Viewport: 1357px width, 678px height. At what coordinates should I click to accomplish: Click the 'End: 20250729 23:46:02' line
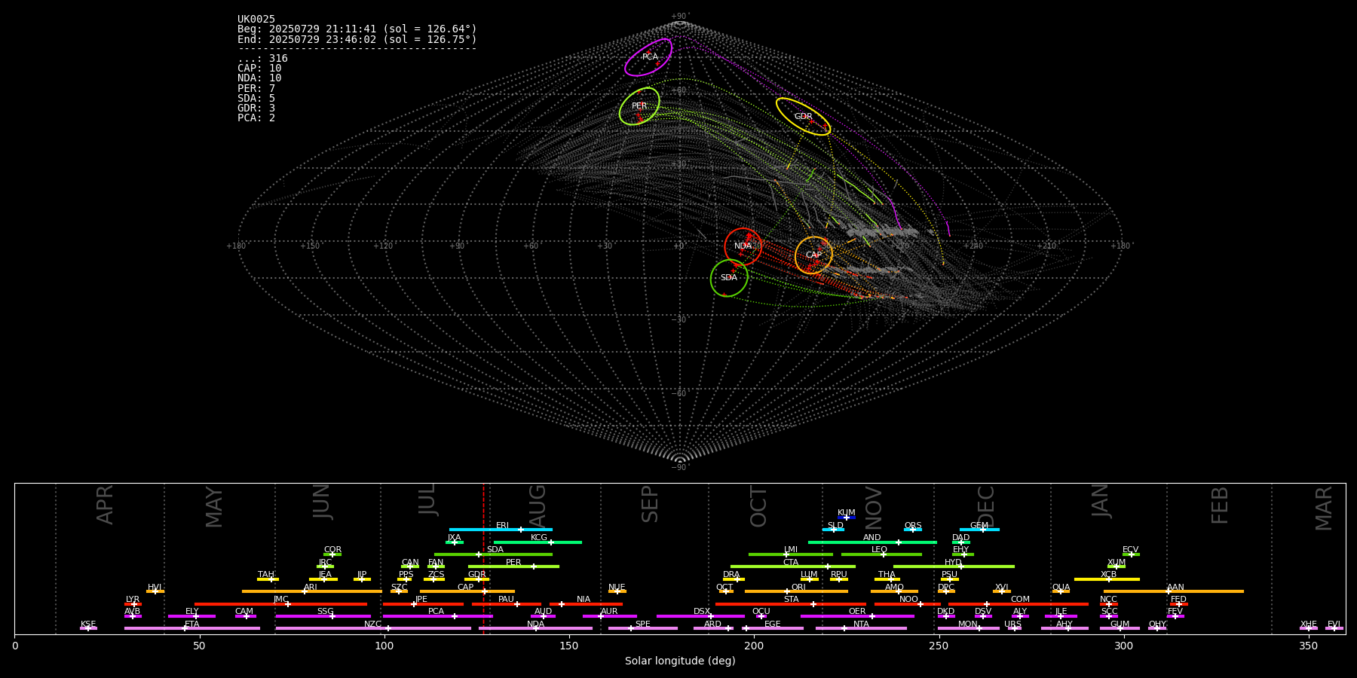point(357,39)
